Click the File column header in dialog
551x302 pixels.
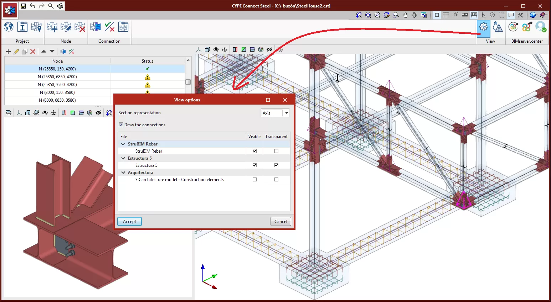click(x=182, y=137)
